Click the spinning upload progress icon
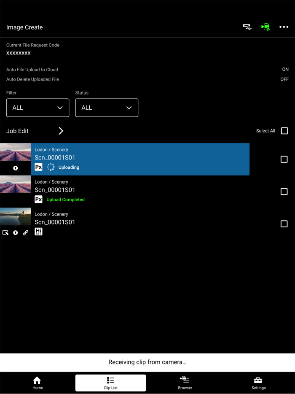Image resolution: width=295 pixels, height=394 pixels. click(x=51, y=167)
